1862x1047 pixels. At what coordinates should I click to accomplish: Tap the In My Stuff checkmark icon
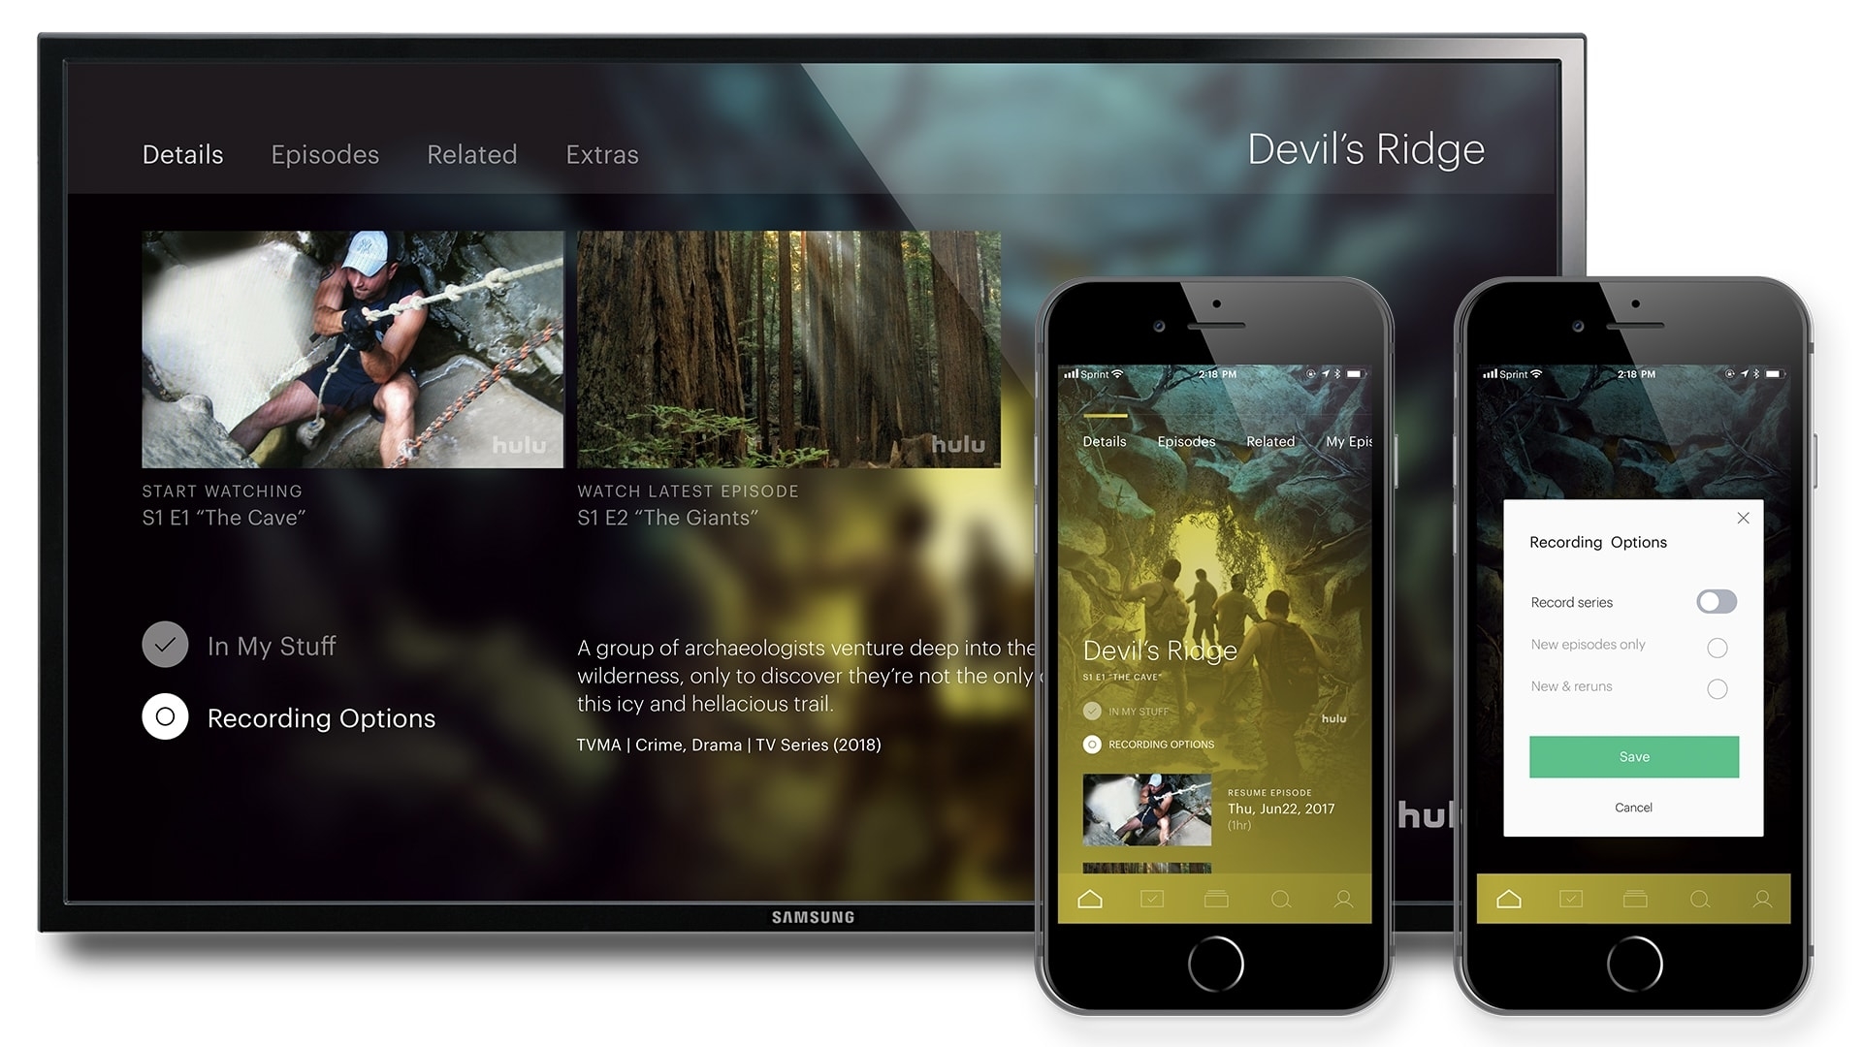166,647
